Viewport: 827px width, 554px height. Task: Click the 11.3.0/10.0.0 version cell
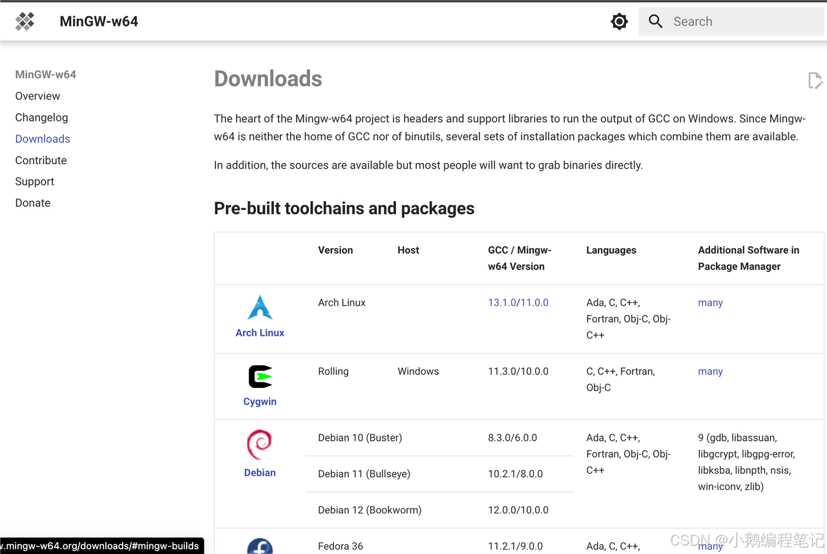tap(518, 371)
